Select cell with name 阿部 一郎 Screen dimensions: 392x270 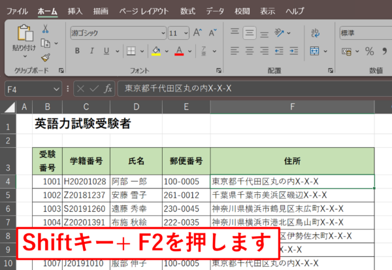[136, 182]
